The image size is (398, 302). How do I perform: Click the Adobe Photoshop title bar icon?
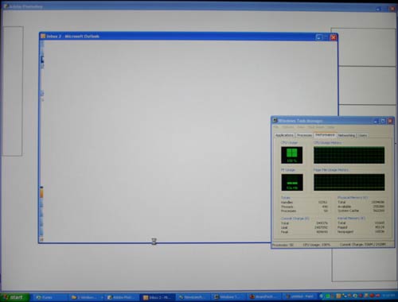pos(6,6)
